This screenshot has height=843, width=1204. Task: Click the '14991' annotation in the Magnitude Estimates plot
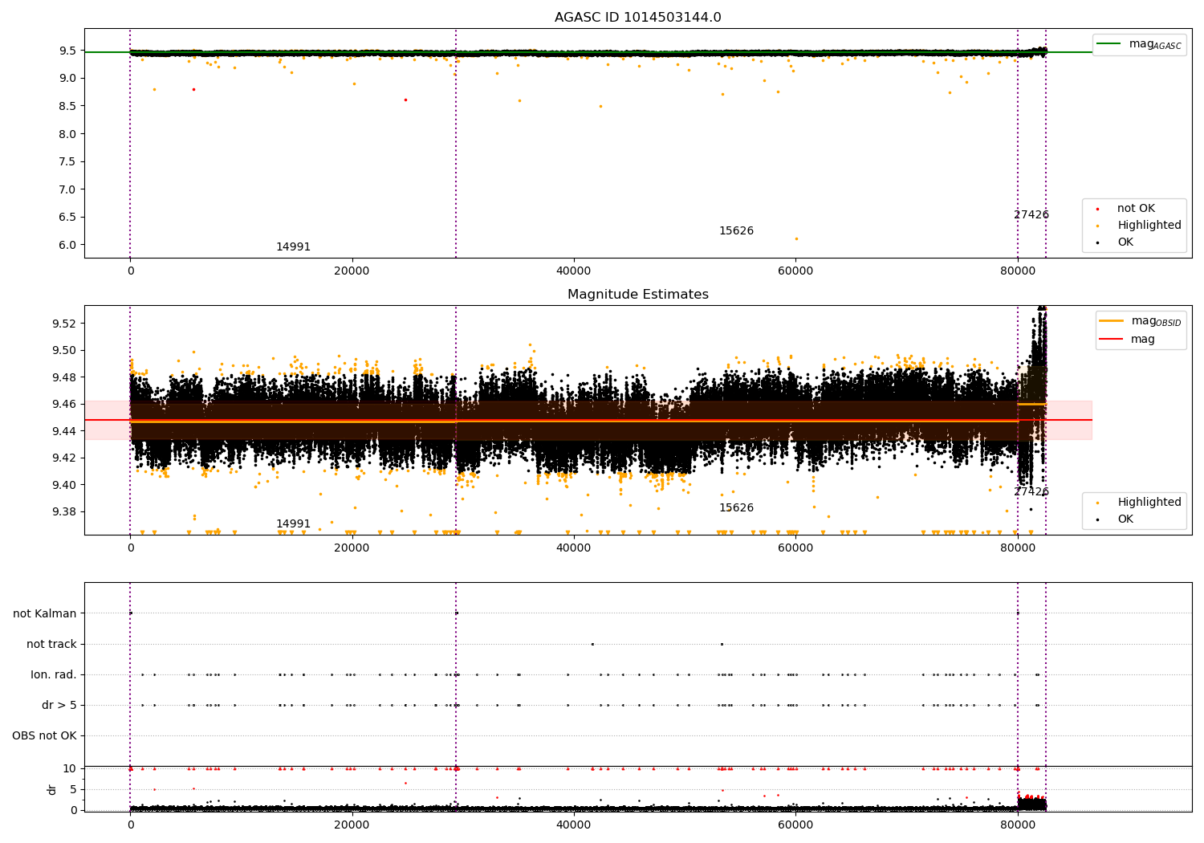point(293,524)
